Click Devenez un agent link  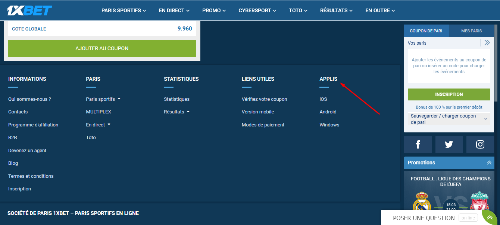pos(27,151)
